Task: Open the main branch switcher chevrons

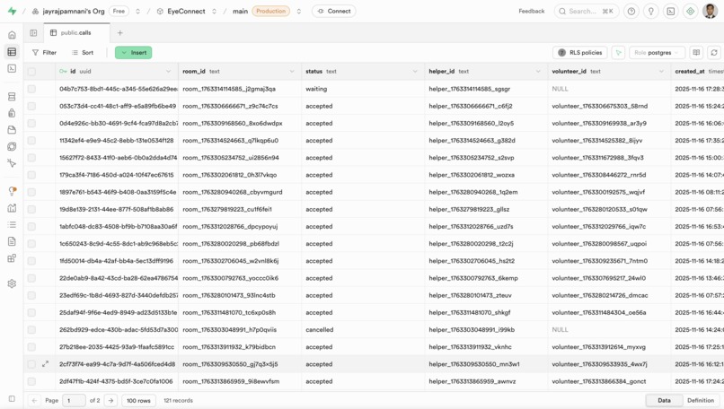Action: tap(299, 11)
